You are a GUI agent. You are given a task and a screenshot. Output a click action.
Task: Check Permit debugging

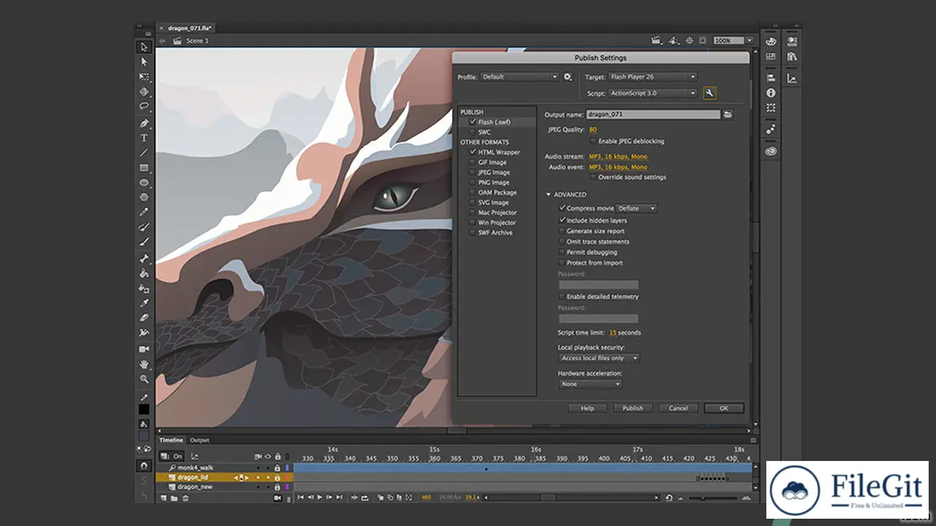click(562, 252)
